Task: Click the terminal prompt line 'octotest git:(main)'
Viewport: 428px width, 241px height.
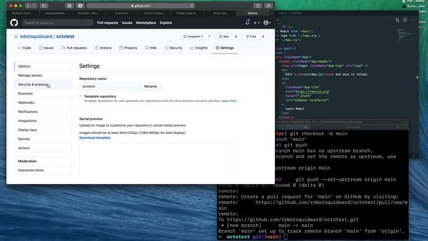Action: (x=253, y=237)
